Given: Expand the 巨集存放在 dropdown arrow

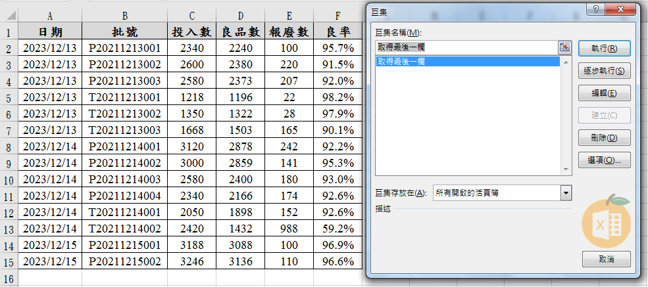Looking at the screenshot, I should [565, 192].
